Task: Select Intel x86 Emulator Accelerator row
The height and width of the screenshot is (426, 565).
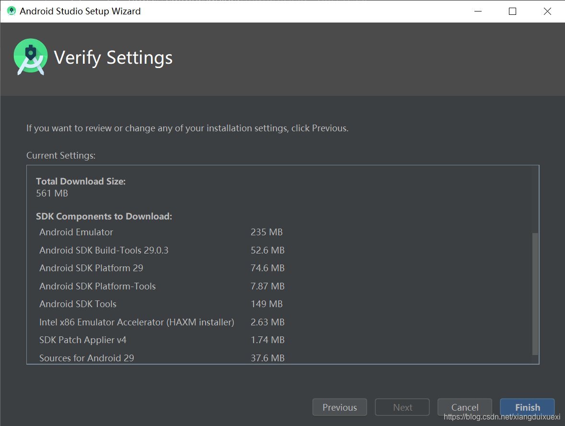Action: (x=161, y=322)
